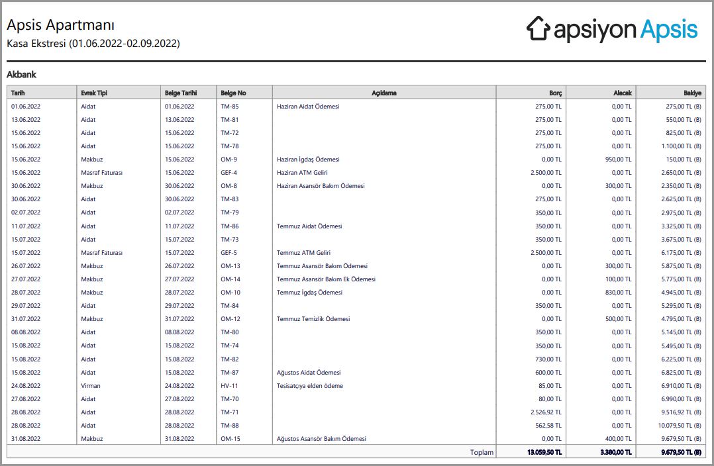Select Temmuz Temizlik Ödemesi description
The height and width of the screenshot is (466, 714).
[x=313, y=318]
